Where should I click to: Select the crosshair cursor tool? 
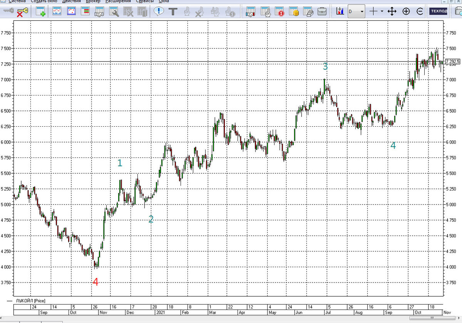pos(373,12)
